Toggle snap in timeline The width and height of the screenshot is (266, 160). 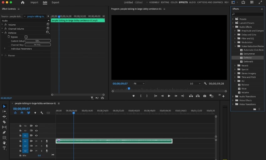click(x=22, y=113)
